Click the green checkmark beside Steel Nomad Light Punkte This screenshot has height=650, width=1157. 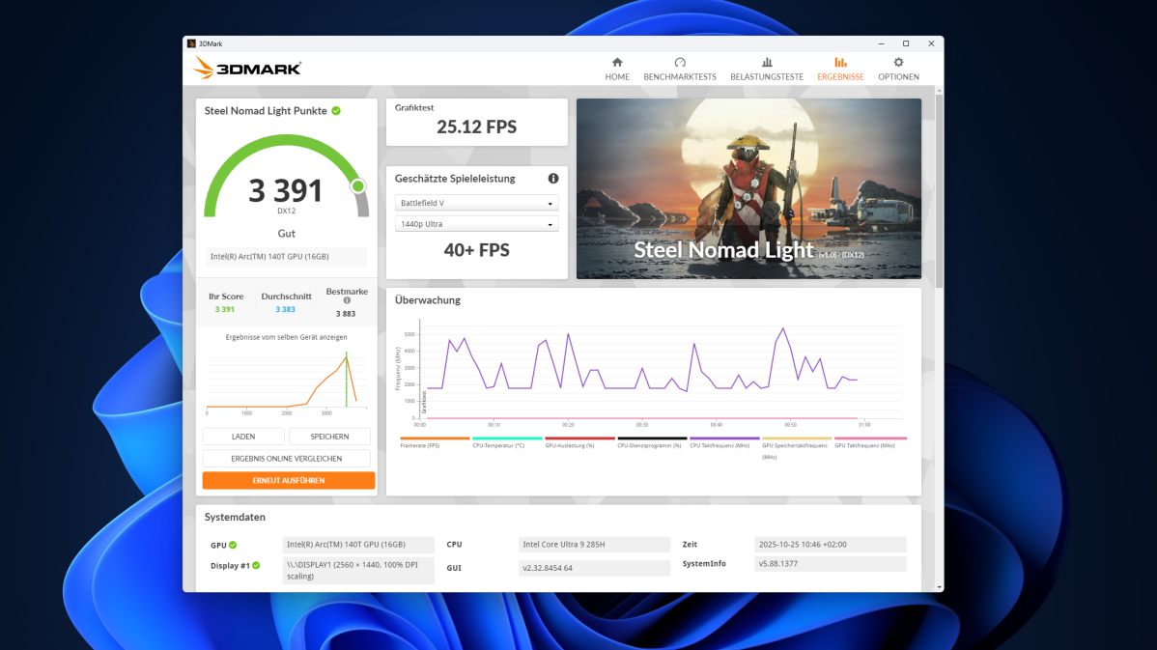[x=335, y=110]
